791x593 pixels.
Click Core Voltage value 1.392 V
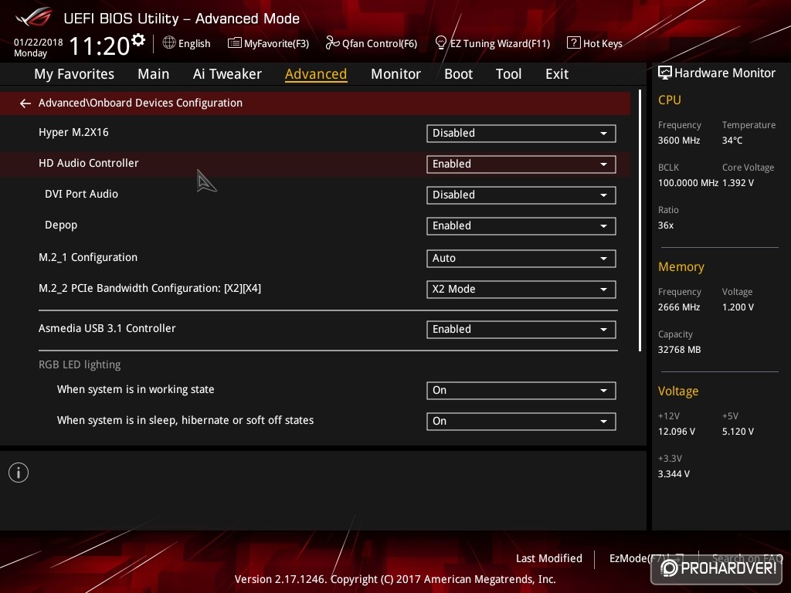(x=738, y=183)
